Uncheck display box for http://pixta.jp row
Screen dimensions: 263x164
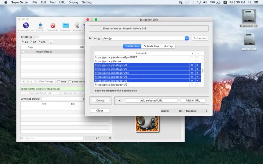click(23, 52)
